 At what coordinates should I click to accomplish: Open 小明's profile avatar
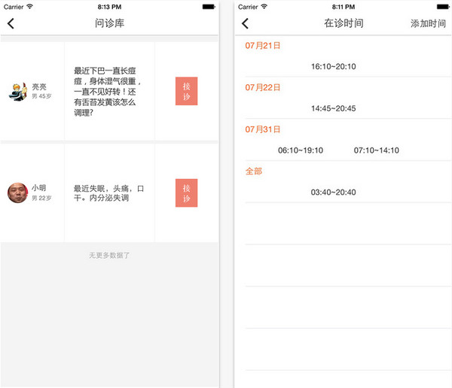click(17, 192)
